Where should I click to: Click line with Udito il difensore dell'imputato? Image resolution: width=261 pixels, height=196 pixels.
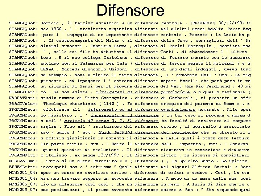[128, 144]
